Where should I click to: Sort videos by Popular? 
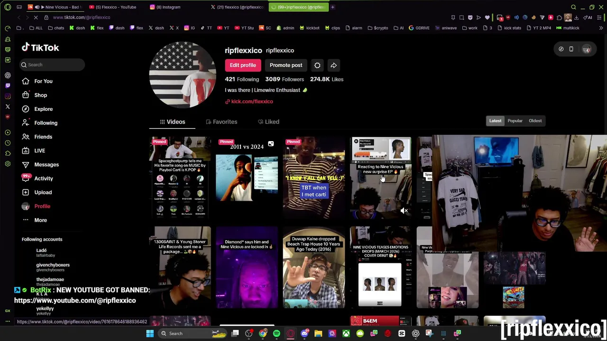(515, 121)
